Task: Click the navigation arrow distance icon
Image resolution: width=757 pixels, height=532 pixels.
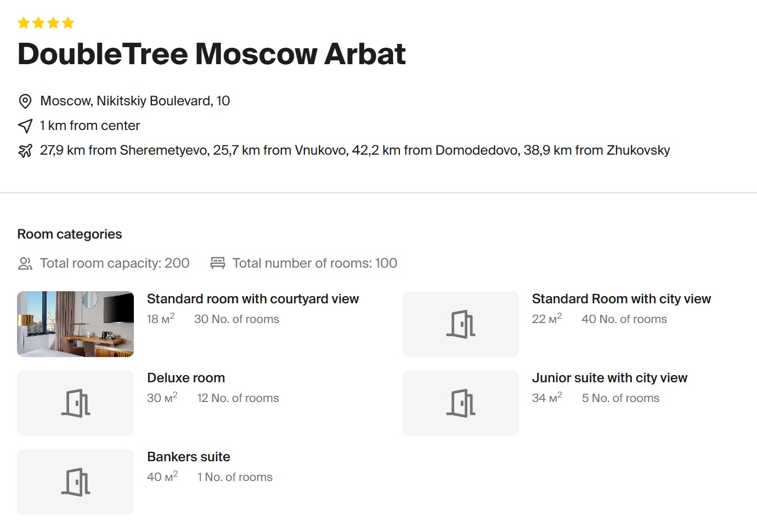Action: point(25,126)
